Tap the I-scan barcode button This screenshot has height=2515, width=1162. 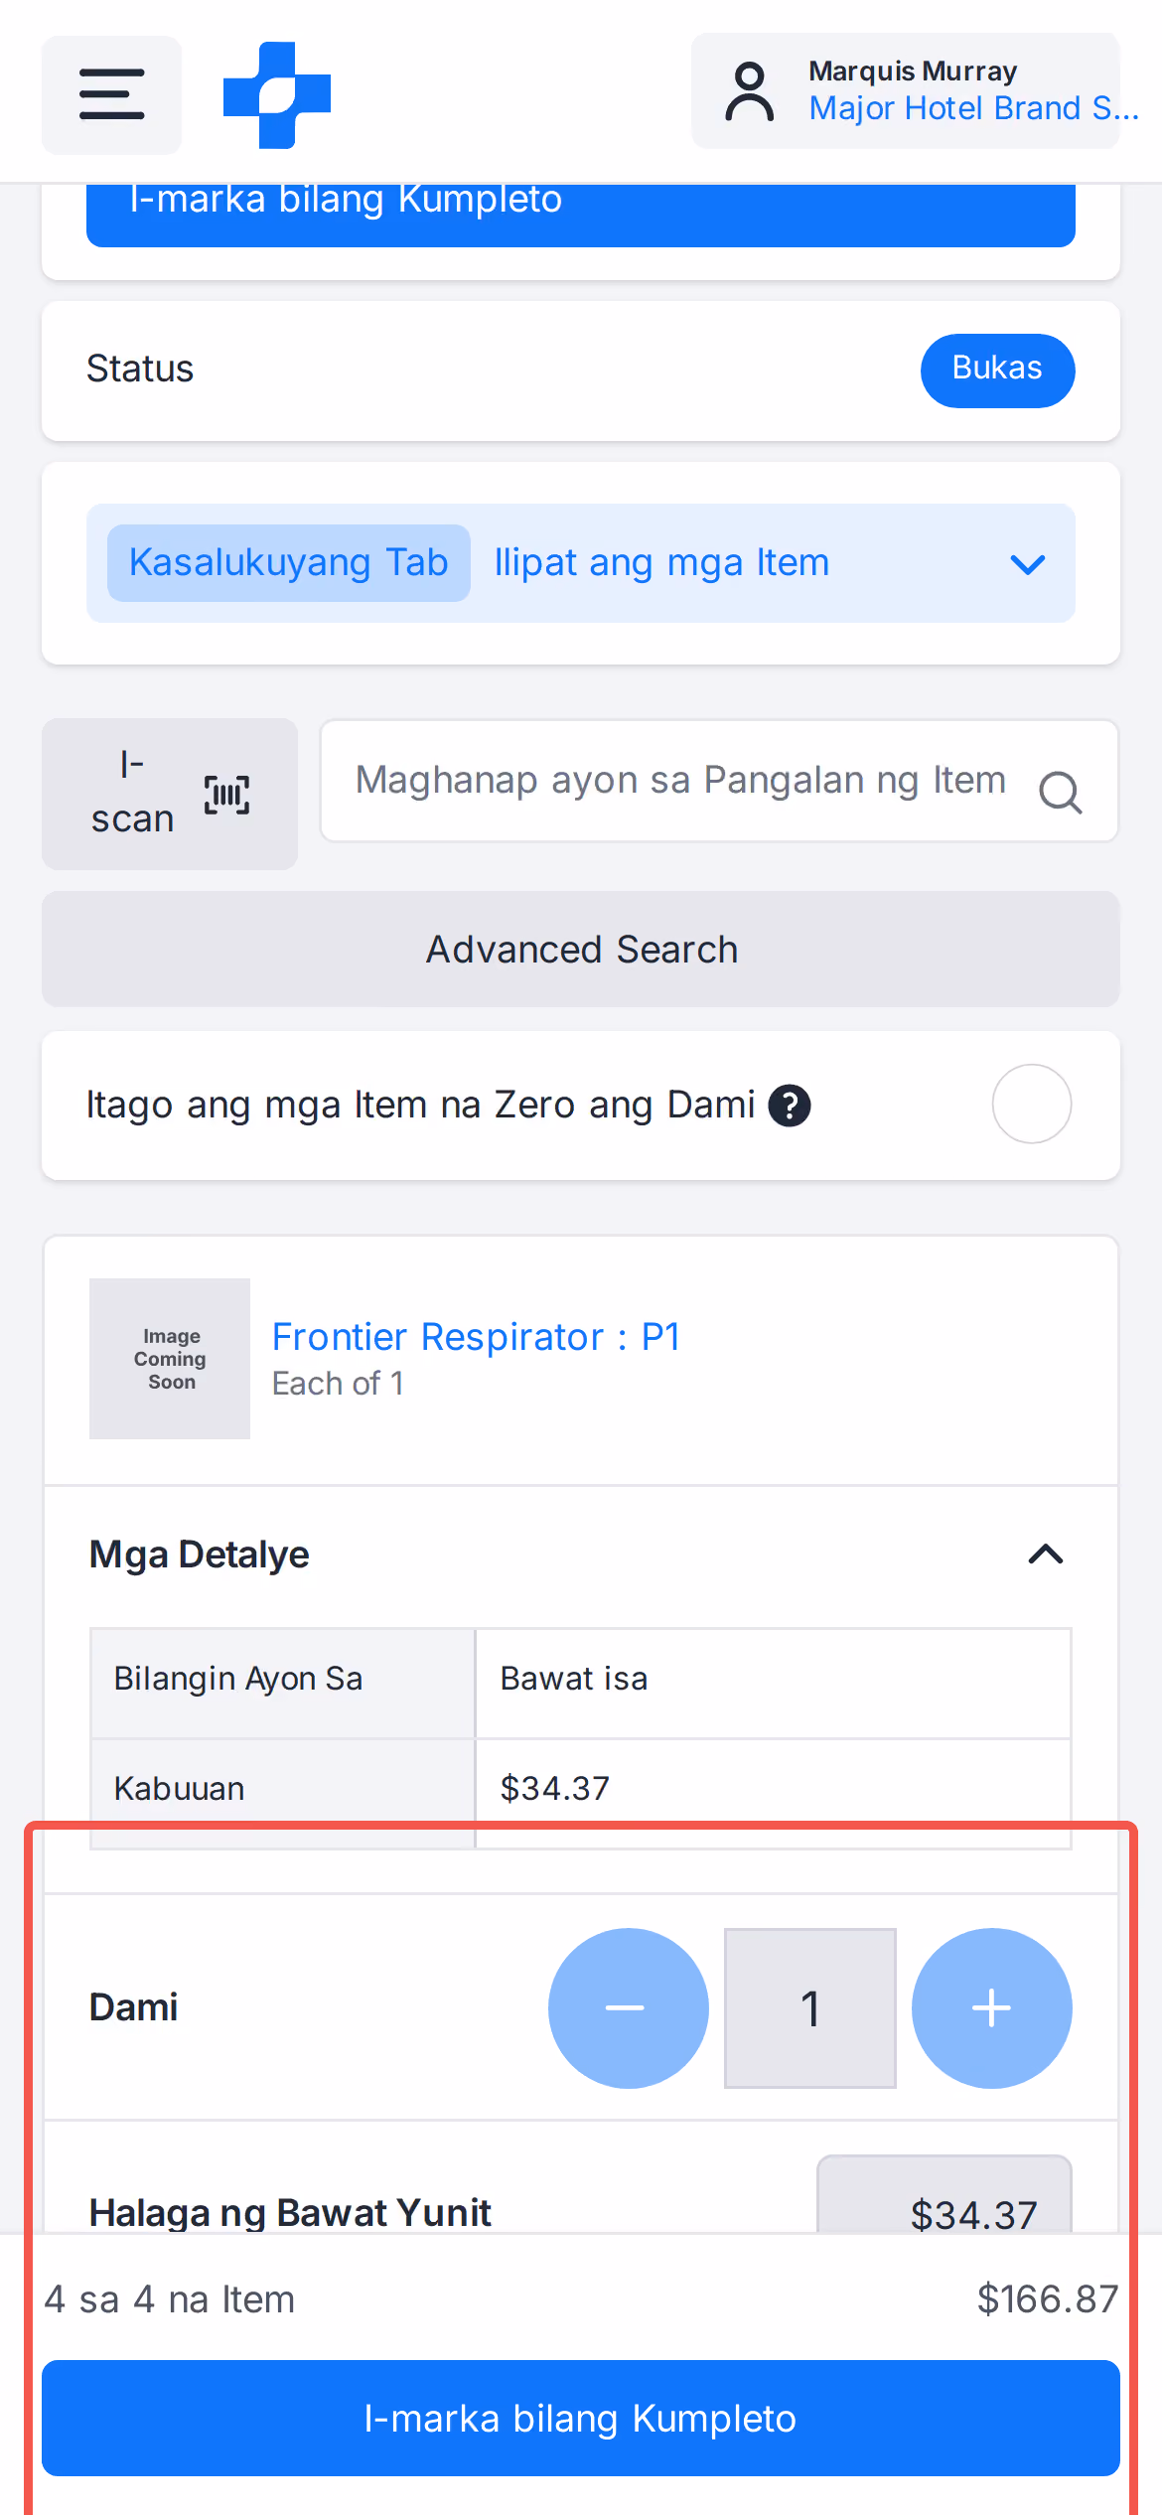pos(170,794)
